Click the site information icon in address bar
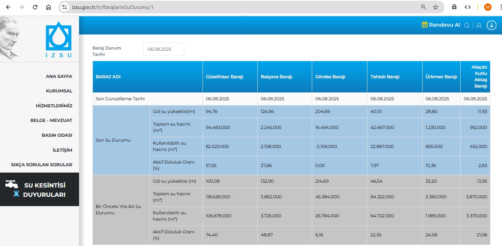502x246 pixels. tap(65, 7)
